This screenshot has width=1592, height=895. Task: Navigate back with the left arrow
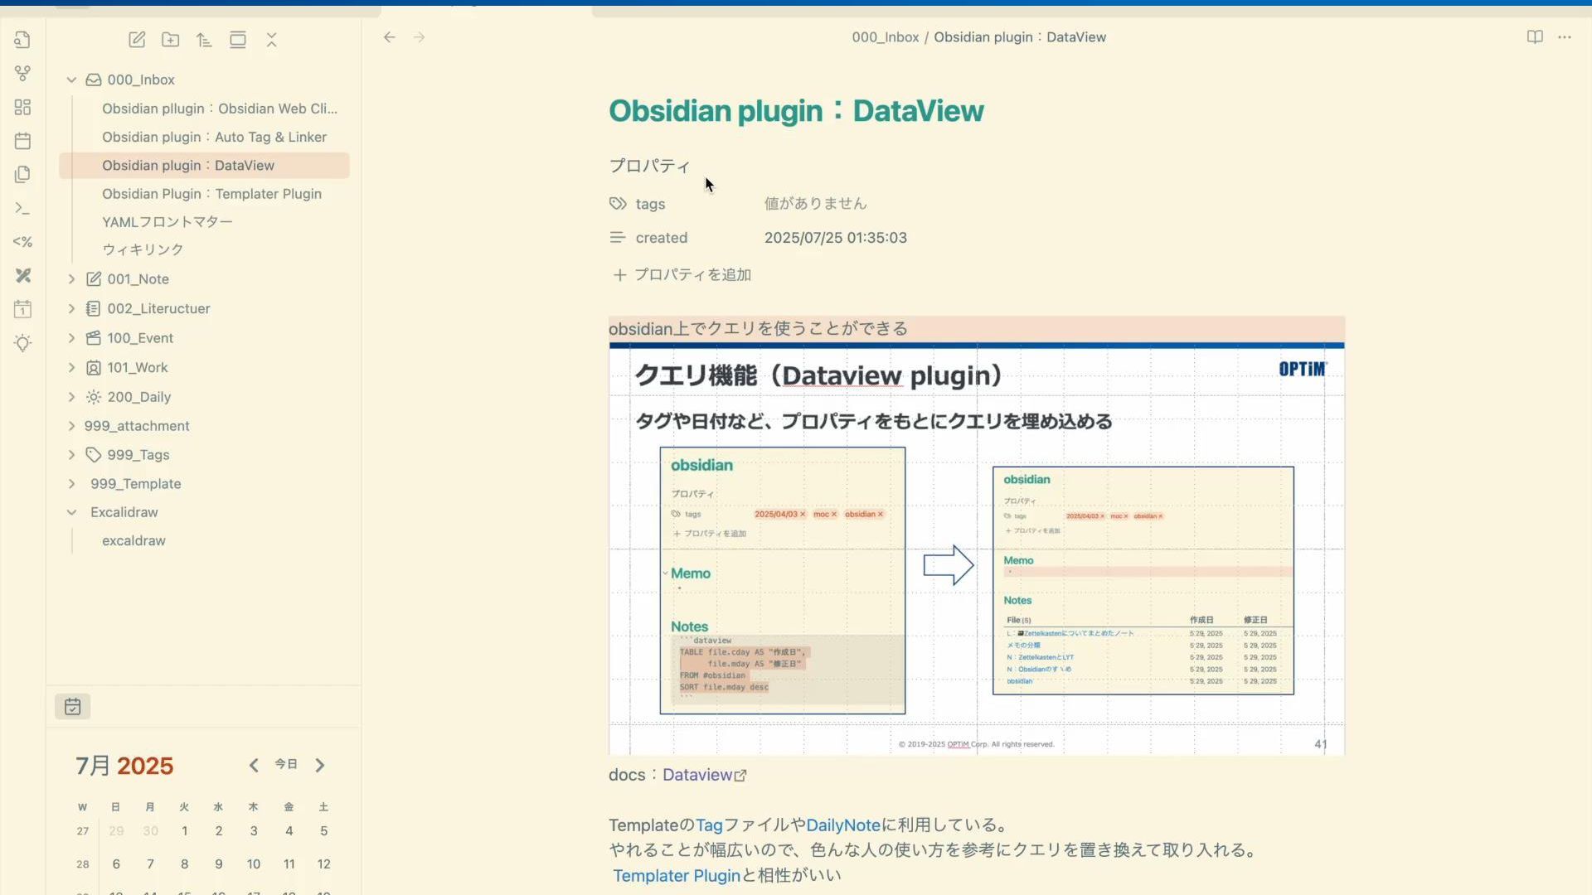(x=389, y=37)
